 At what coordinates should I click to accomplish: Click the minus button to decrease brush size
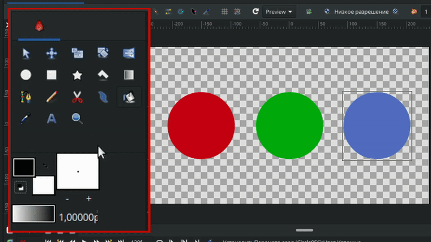[x=67, y=198]
